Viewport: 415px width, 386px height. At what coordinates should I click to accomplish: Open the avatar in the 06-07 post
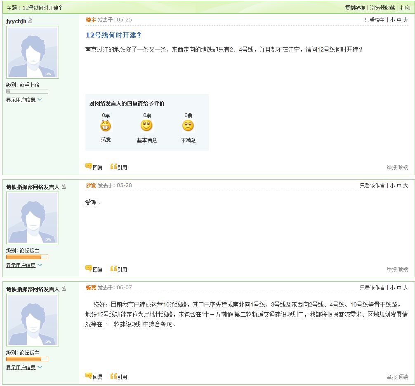[33, 320]
